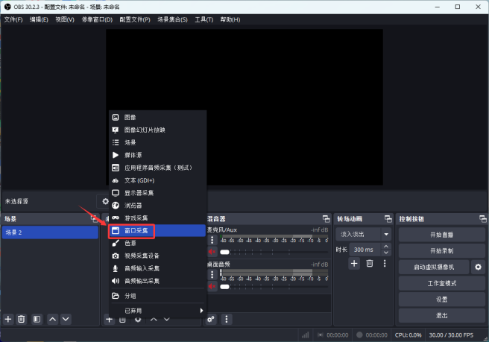489x342 pixels.
Task: Open 设置 from control buttons
Action: pyautogui.click(x=441, y=300)
